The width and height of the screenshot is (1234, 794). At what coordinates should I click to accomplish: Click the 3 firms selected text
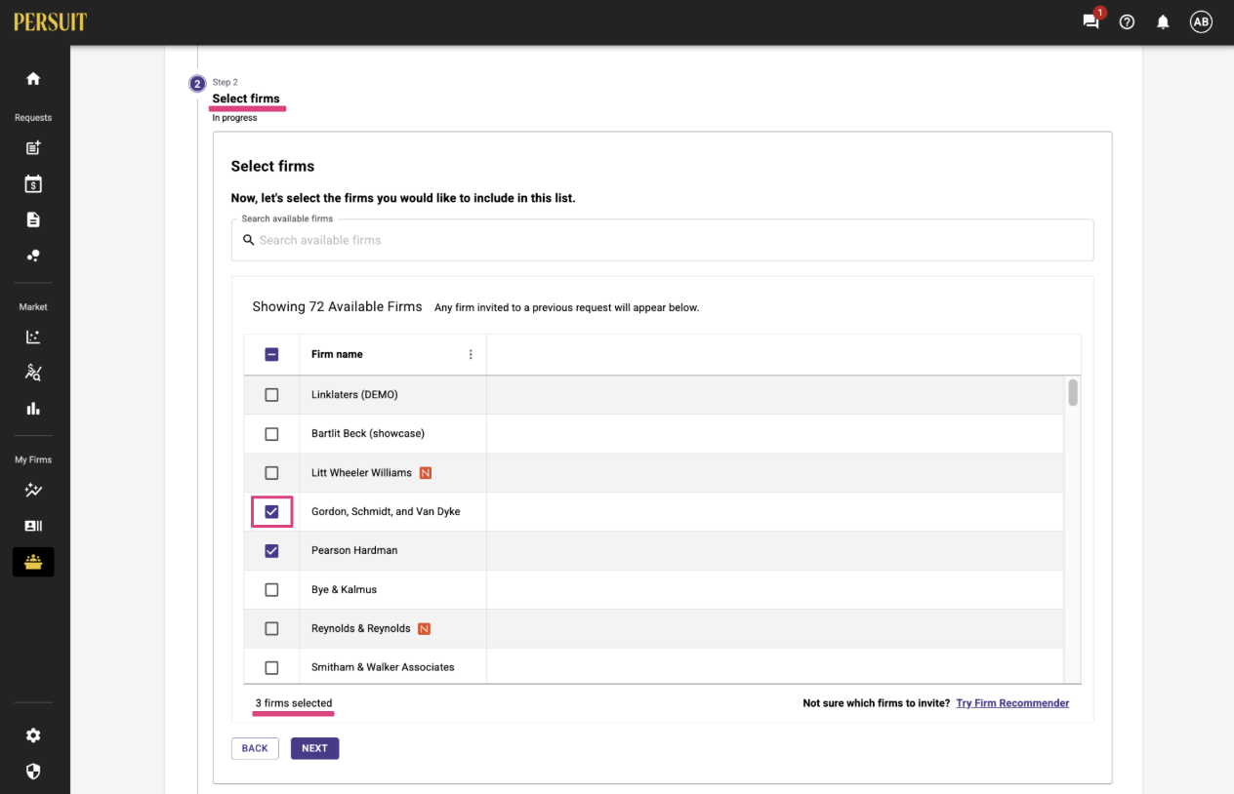click(294, 703)
